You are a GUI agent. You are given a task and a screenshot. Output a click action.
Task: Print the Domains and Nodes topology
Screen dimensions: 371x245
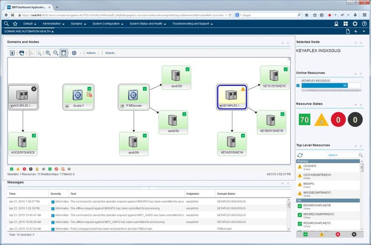tap(21, 53)
